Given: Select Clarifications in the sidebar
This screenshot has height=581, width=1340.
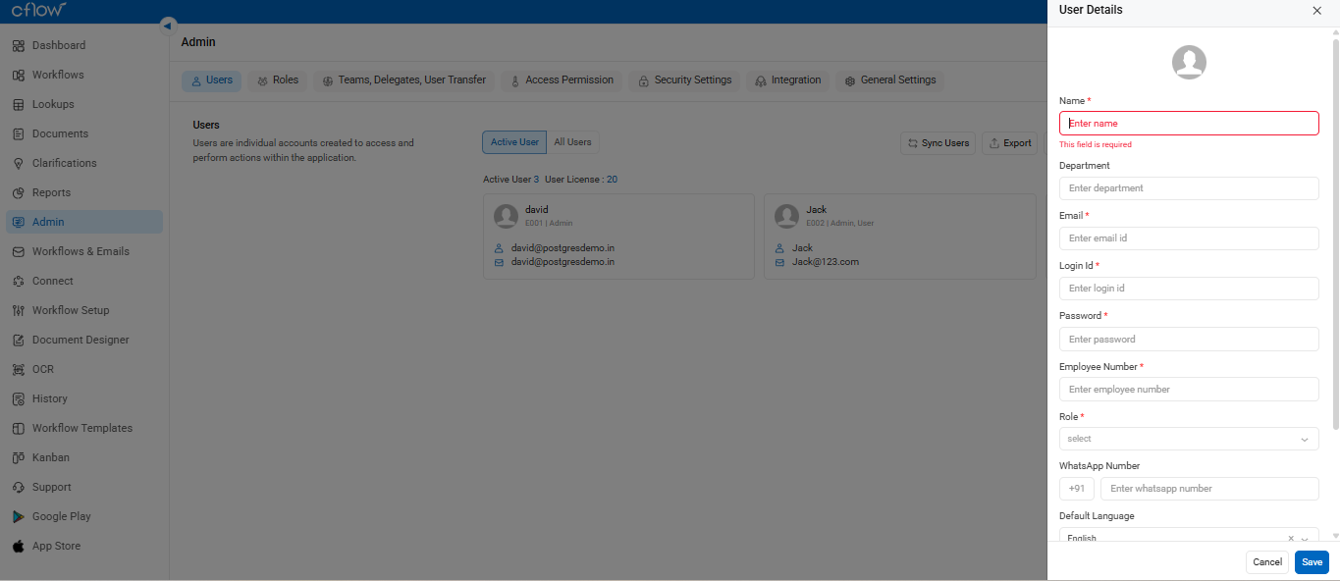Looking at the screenshot, I should pyautogui.click(x=84, y=163).
